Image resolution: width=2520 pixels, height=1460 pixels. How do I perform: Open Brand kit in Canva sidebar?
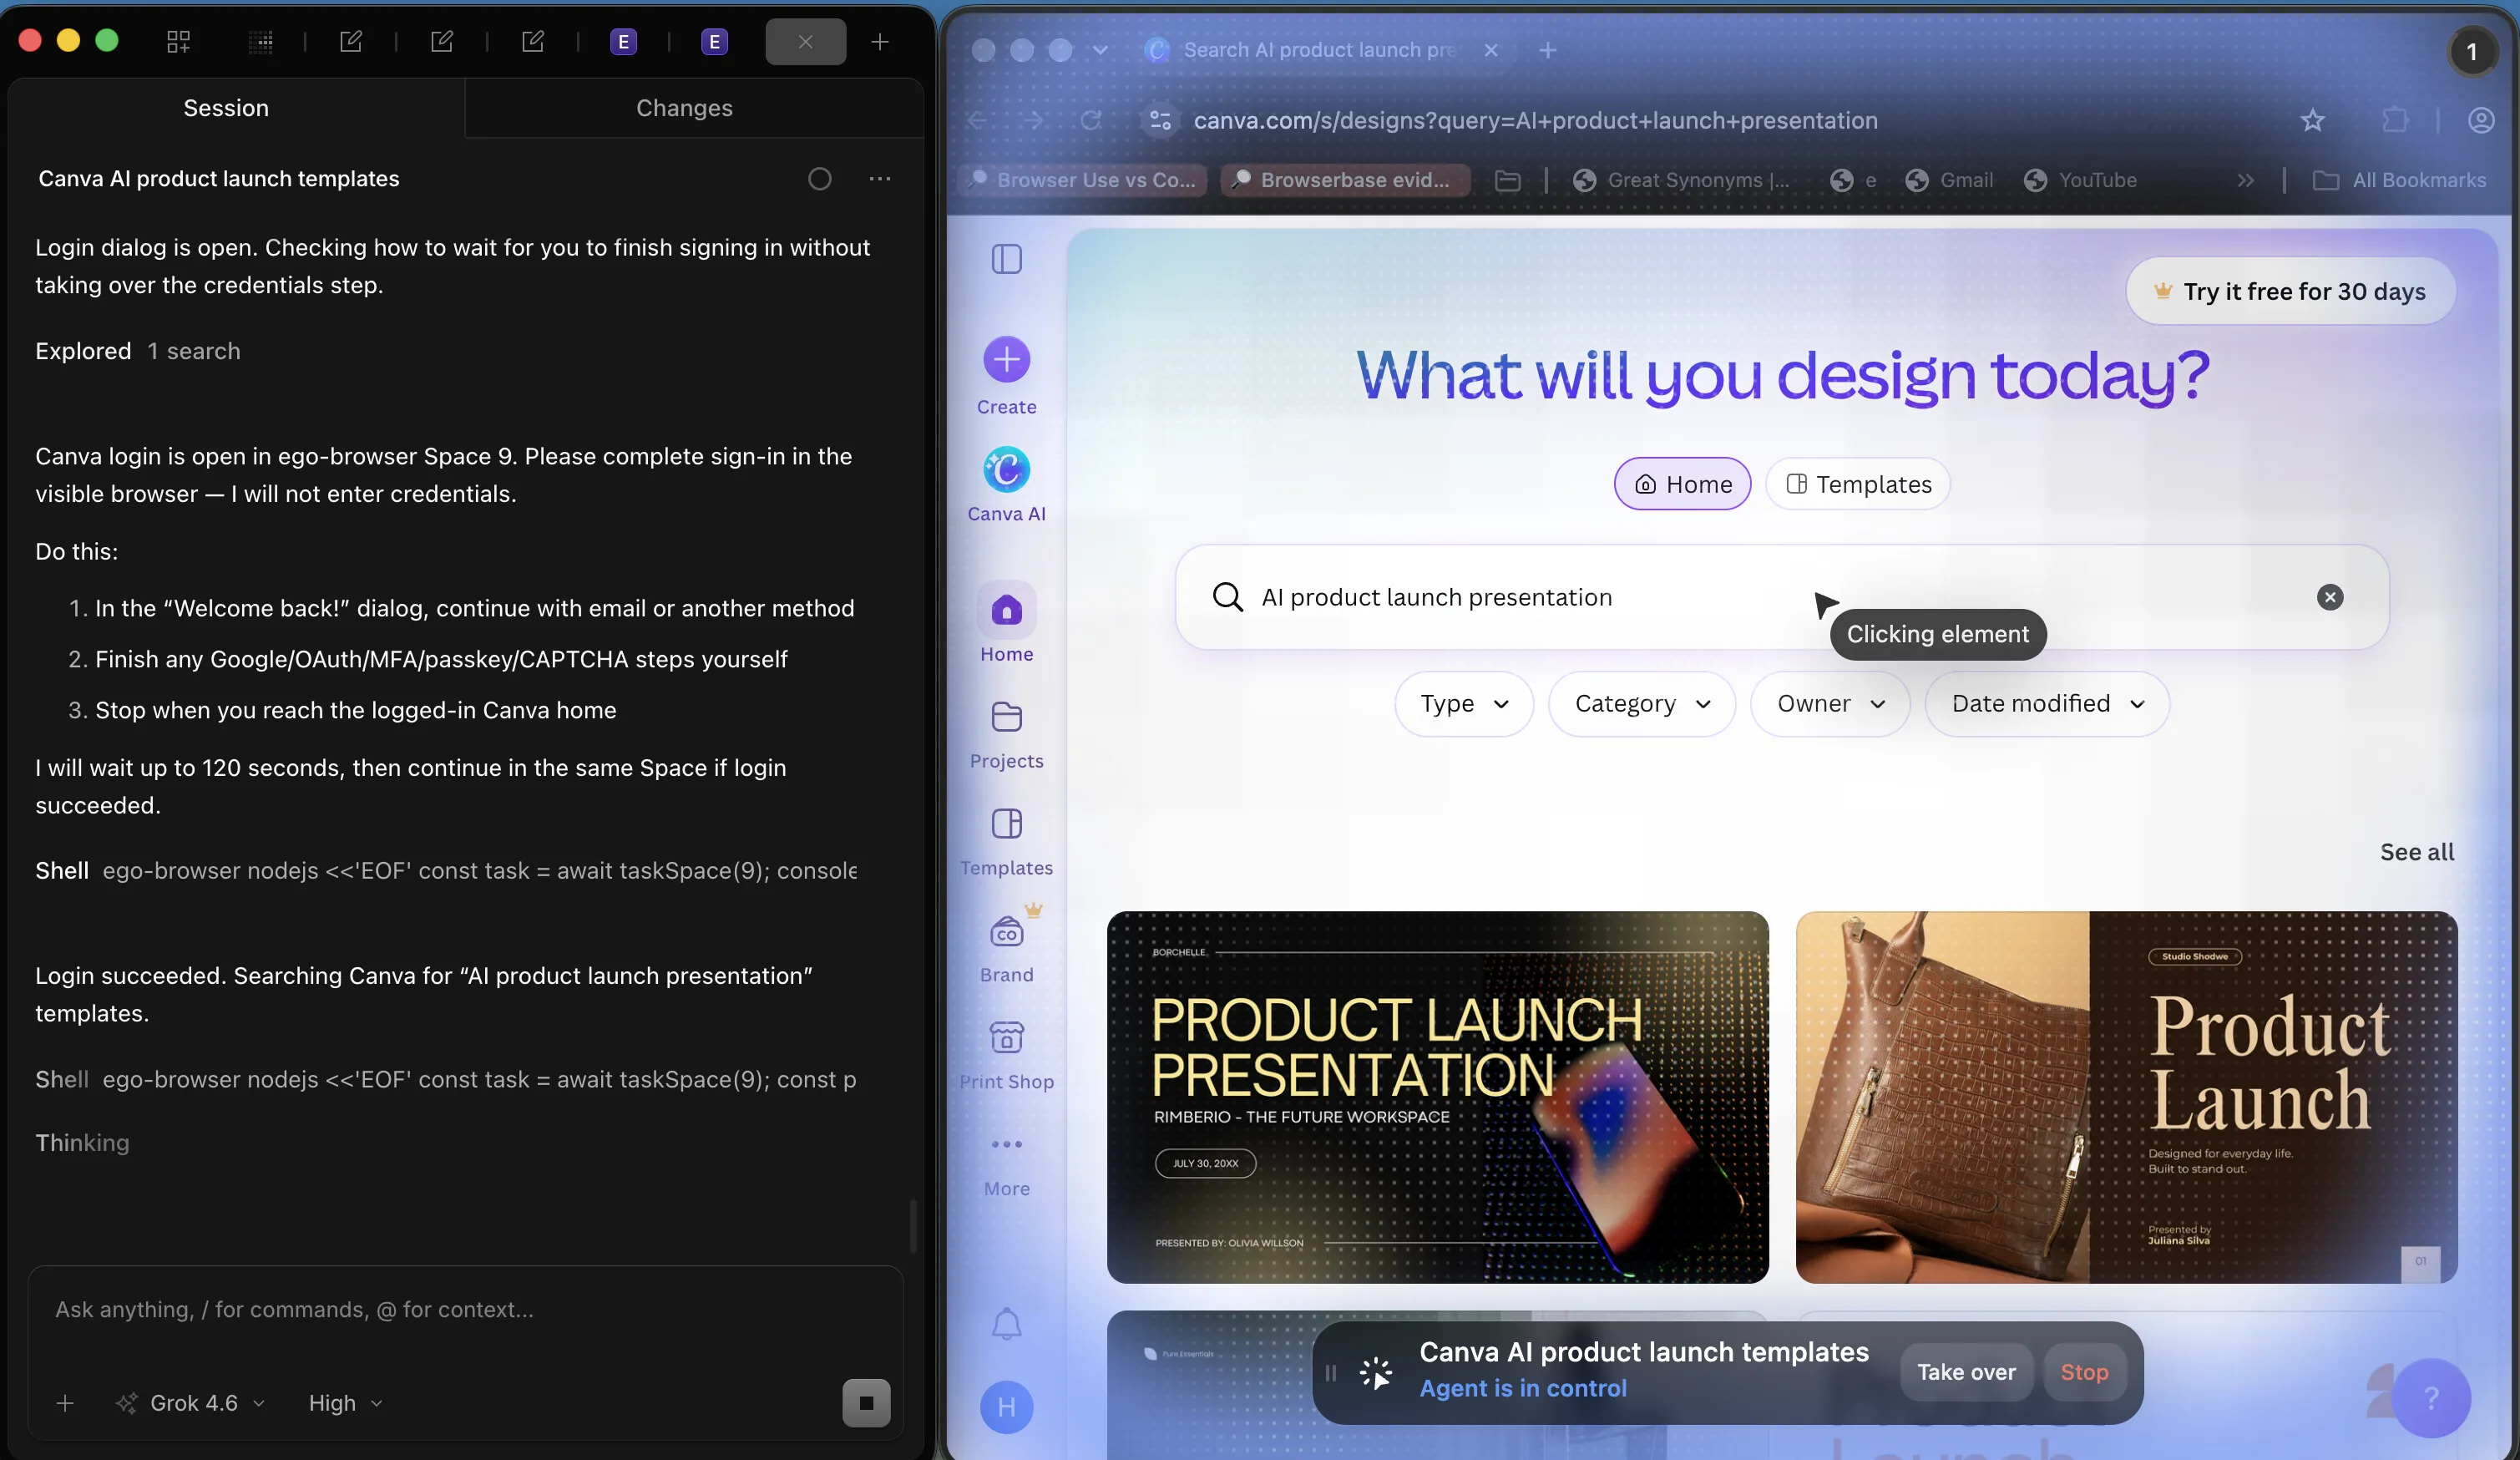[1006, 948]
